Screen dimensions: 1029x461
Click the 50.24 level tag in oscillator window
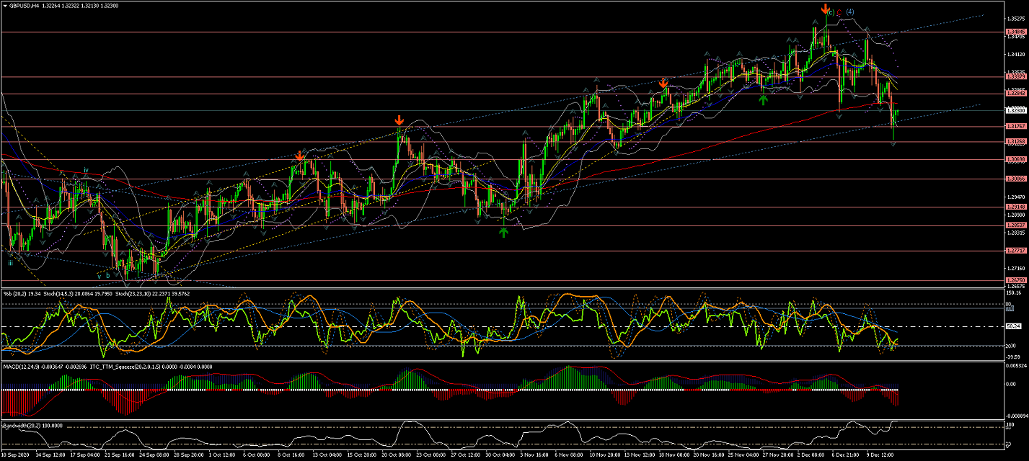(x=1012, y=326)
